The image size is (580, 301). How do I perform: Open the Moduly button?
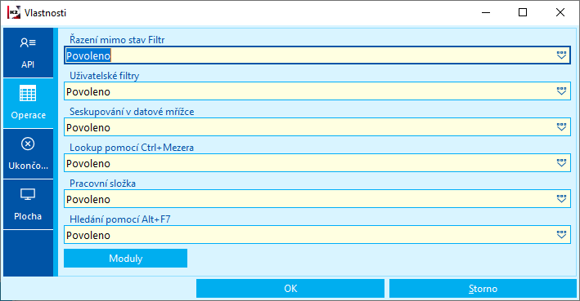tap(125, 259)
